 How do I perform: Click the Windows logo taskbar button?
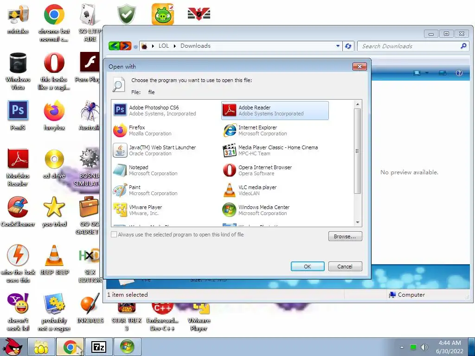[127, 347]
